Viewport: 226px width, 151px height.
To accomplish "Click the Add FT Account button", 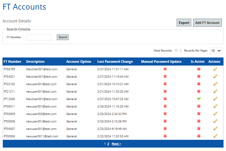I will click(207, 23).
